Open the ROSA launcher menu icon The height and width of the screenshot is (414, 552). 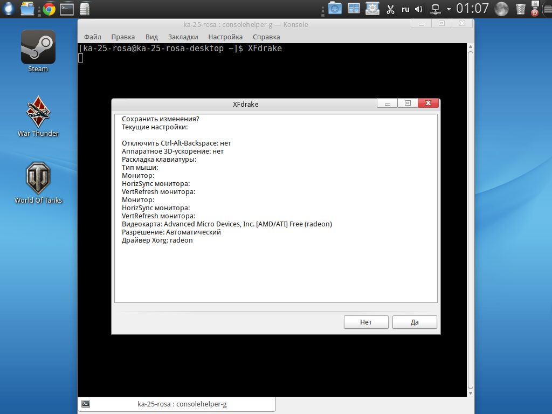[9, 9]
